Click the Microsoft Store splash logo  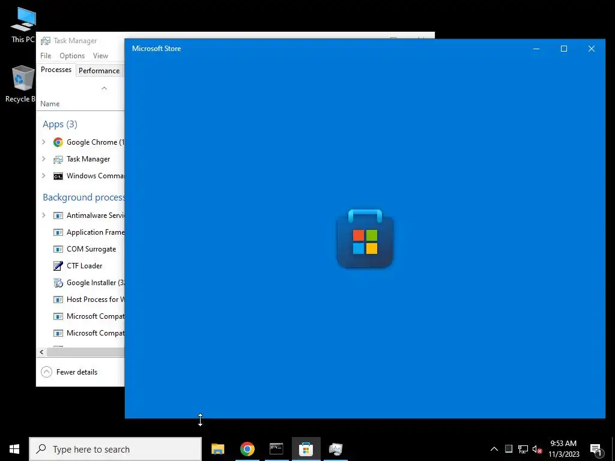pos(365,239)
